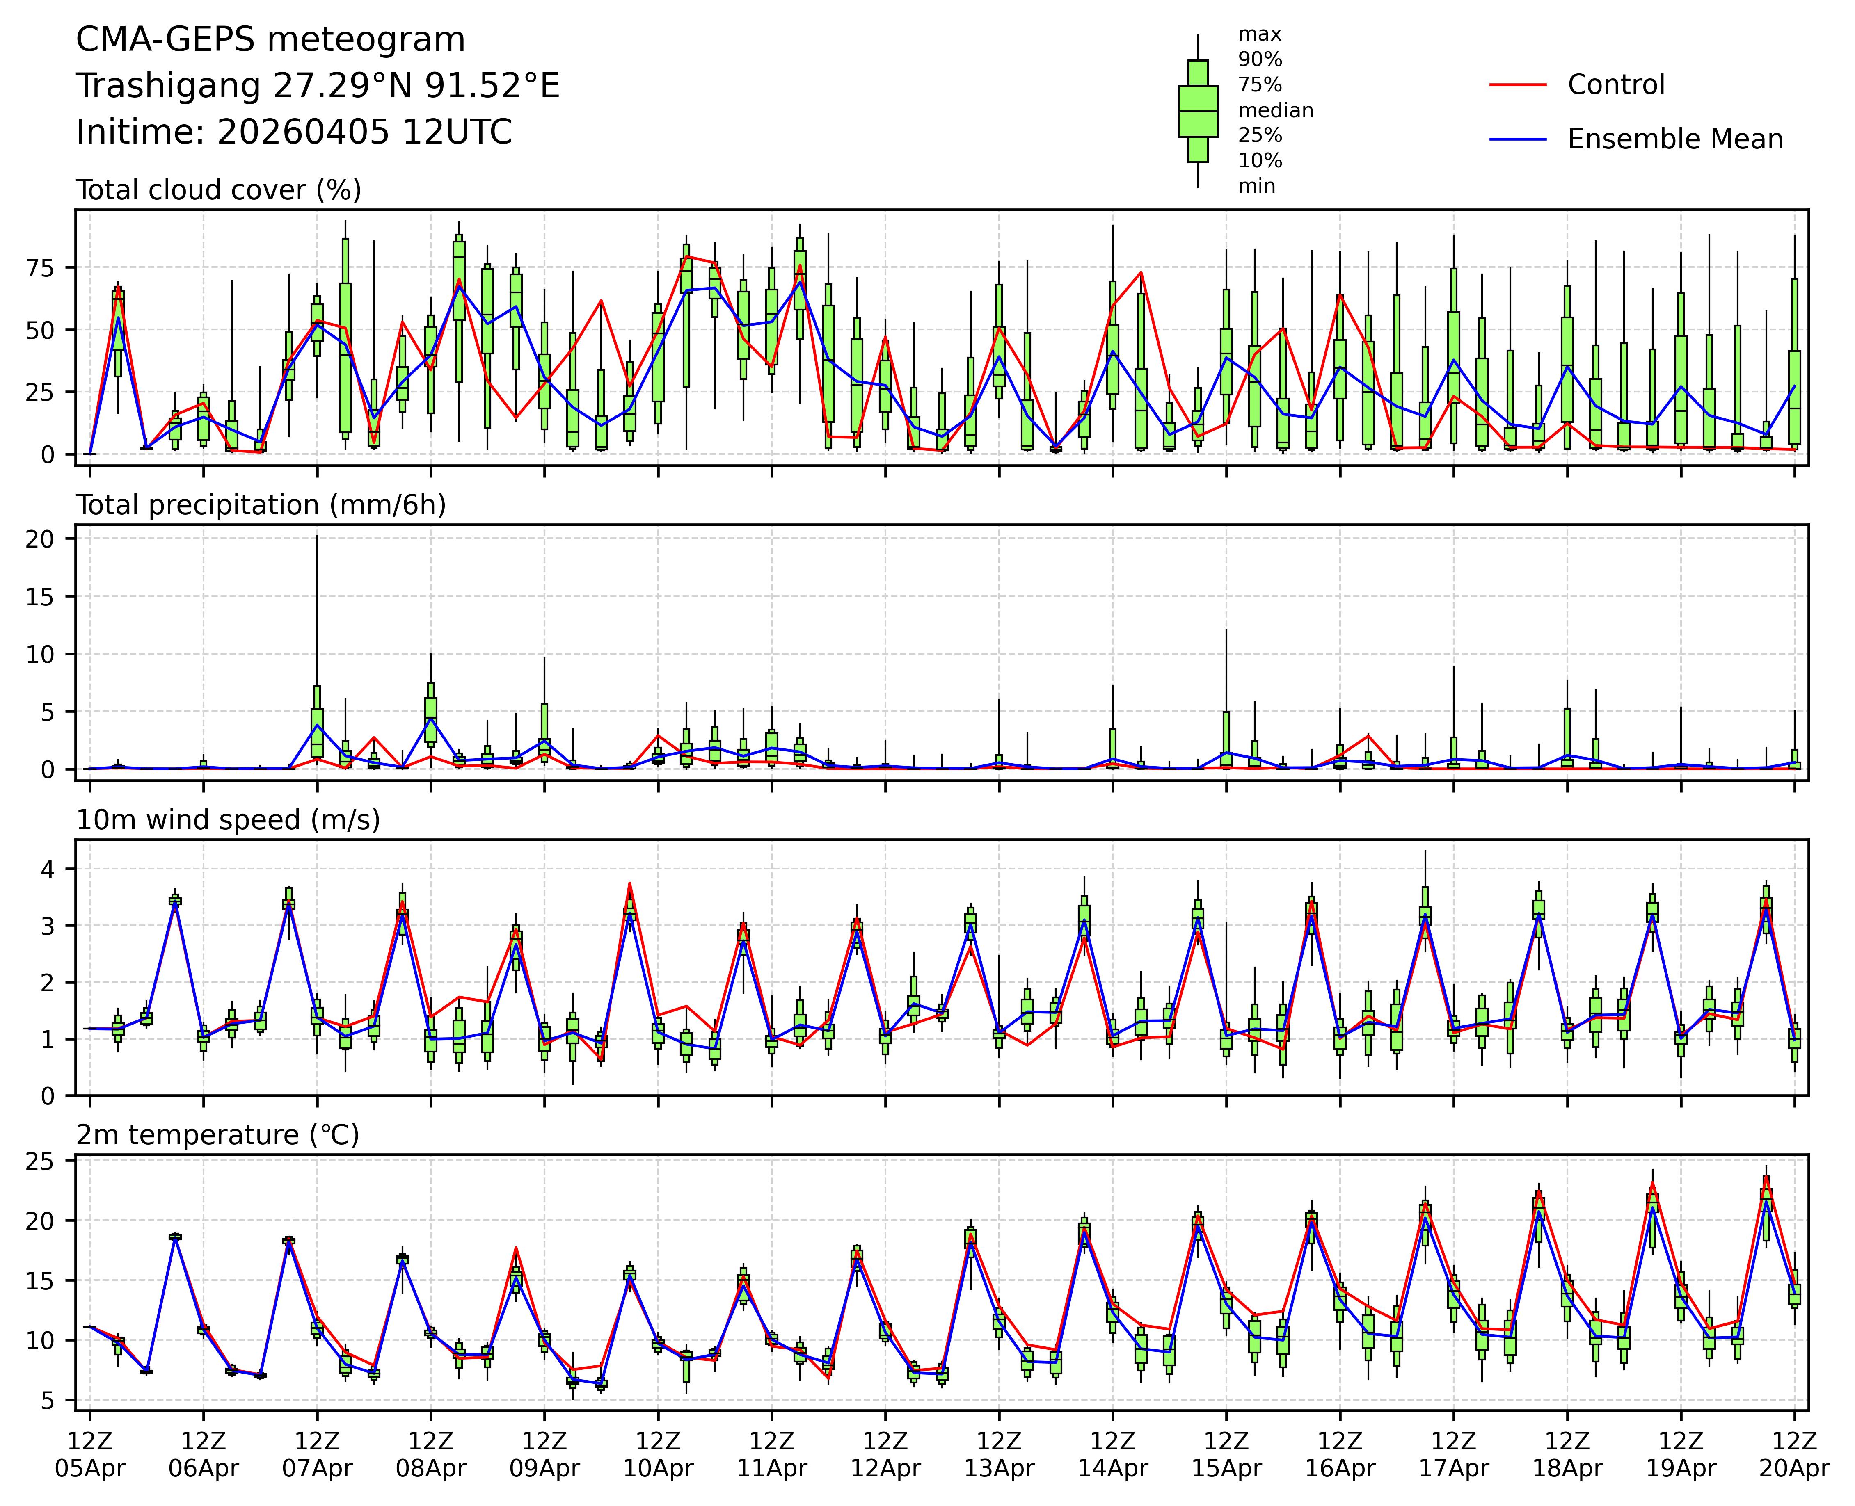Click the blue Ensemble Mean legend line

tap(1517, 139)
